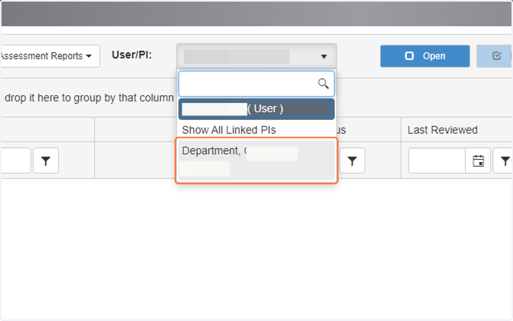Select the Department entry in list
The width and height of the screenshot is (513, 321).
click(256, 160)
